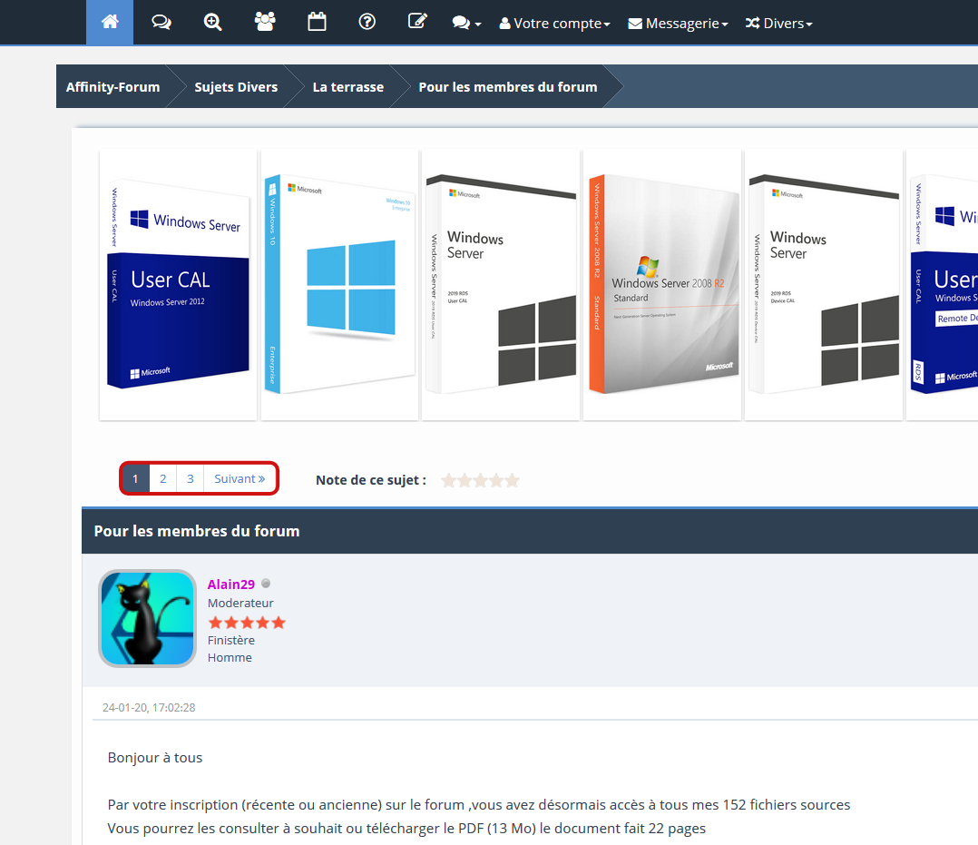Go to forum home via house icon
Image resolution: width=978 pixels, height=845 pixels.
point(110,23)
